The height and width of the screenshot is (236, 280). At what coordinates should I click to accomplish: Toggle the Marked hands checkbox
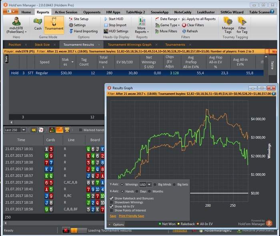pos(80,130)
